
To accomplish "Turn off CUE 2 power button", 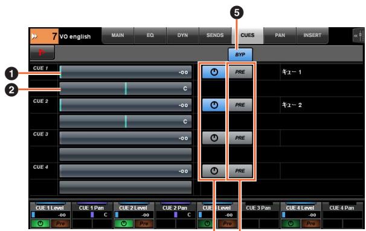I will 214,105.
